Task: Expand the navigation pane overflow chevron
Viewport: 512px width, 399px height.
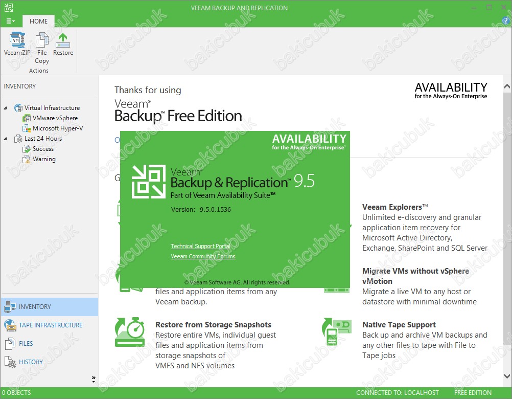Action: tap(94, 379)
